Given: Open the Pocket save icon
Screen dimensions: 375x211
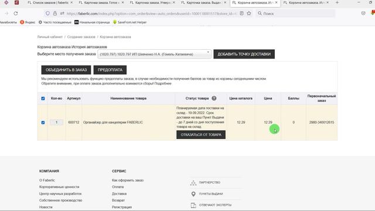Looking at the screenshot, I should pyautogui.click(x=363, y=13).
